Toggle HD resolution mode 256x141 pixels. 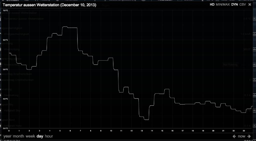click(212, 4)
